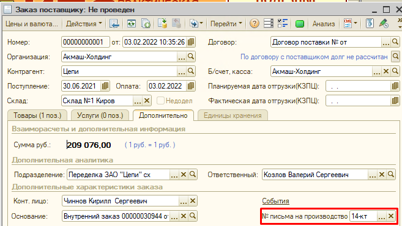Click the green rectangle toolbar icon
Viewport: 402px width, 226px height.
(299, 24)
